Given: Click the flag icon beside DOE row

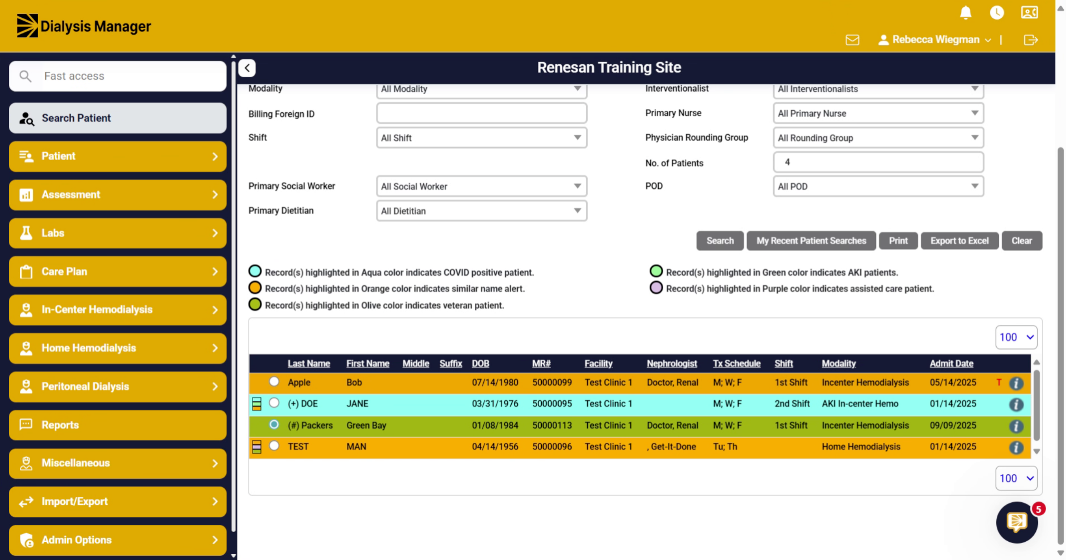Looking at the screenshot, I should [257, 404].
